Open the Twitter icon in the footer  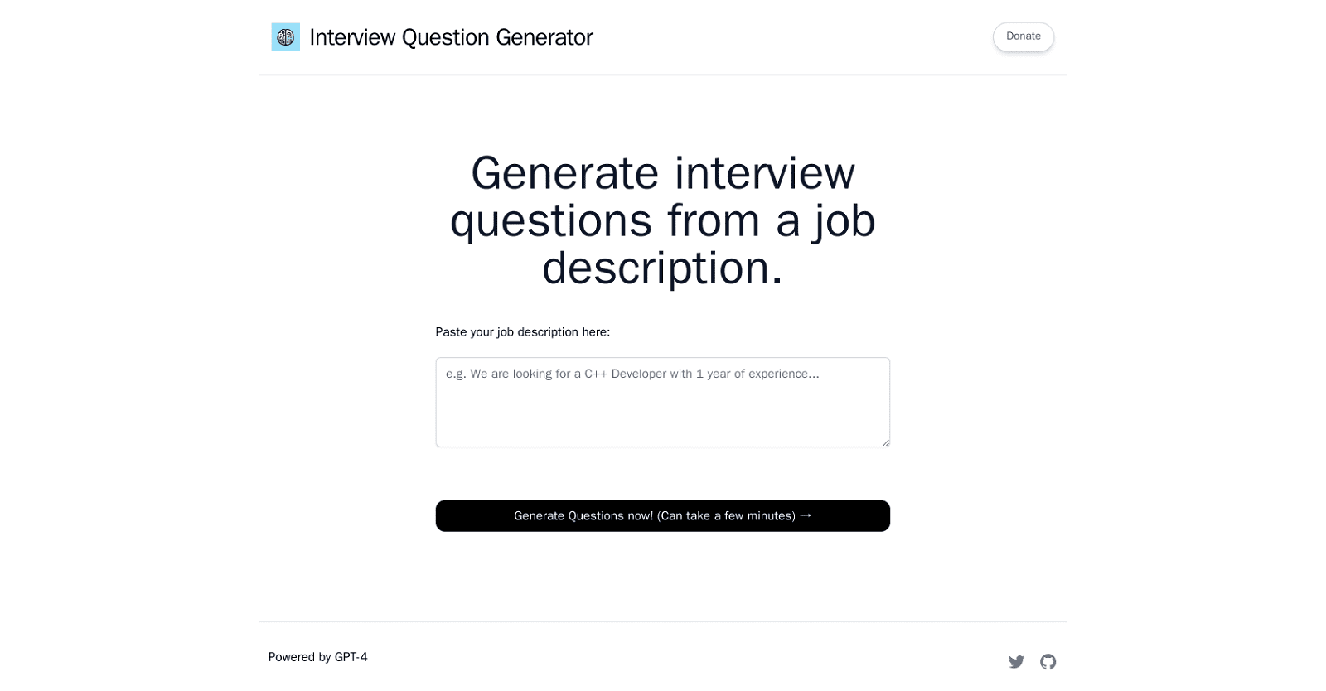pos(1015,661)
